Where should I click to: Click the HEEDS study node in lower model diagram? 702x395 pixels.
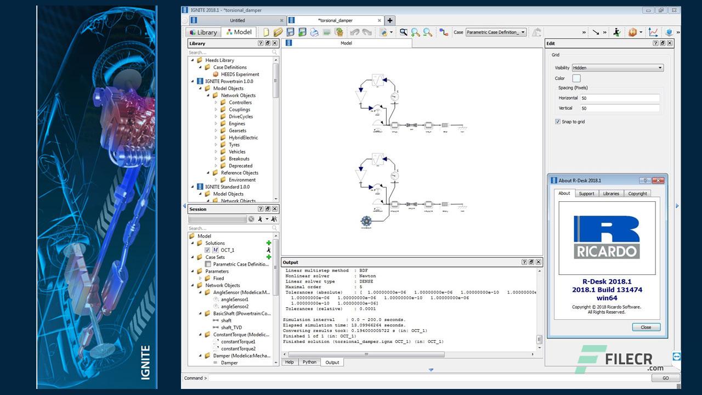[366, 222]
